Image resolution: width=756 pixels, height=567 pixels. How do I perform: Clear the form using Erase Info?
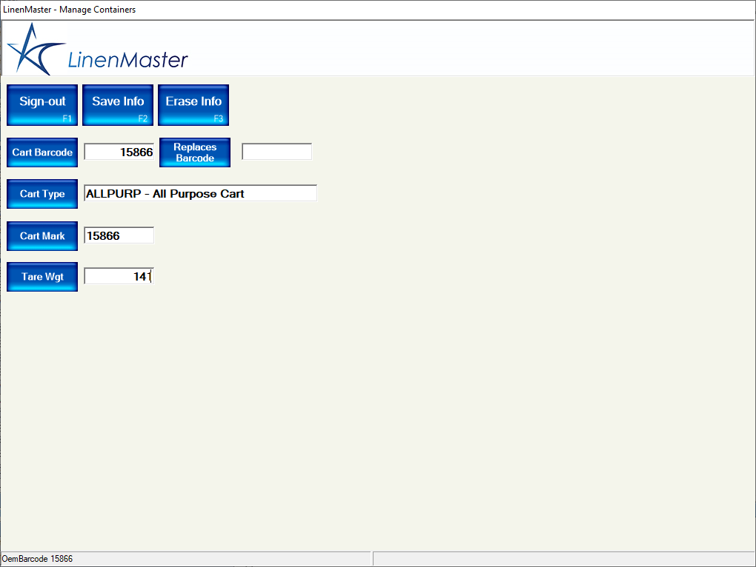point(193,105)
